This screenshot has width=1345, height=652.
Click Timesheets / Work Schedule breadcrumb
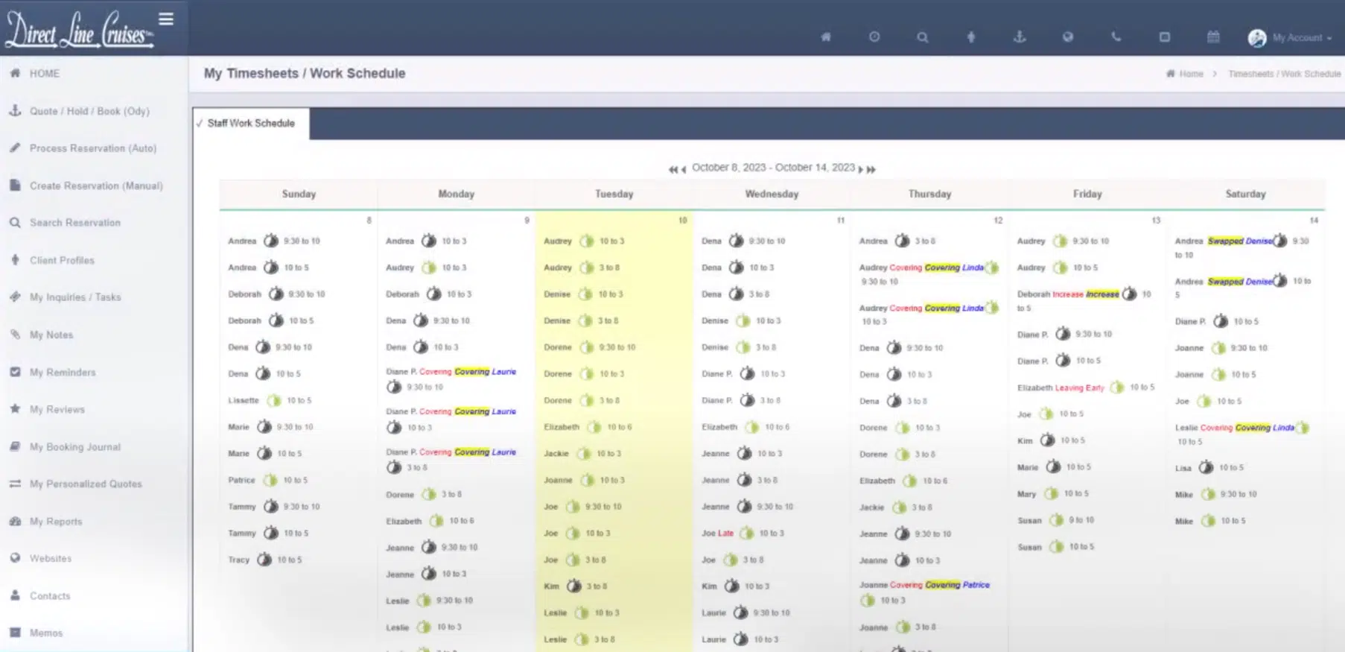coord(1284,74)
